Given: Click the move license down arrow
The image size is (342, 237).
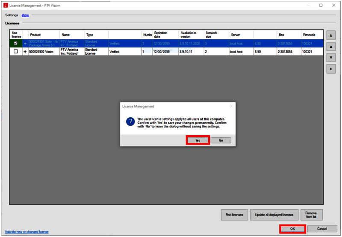Looking at the screenshot, I should (x=331, y=57).
